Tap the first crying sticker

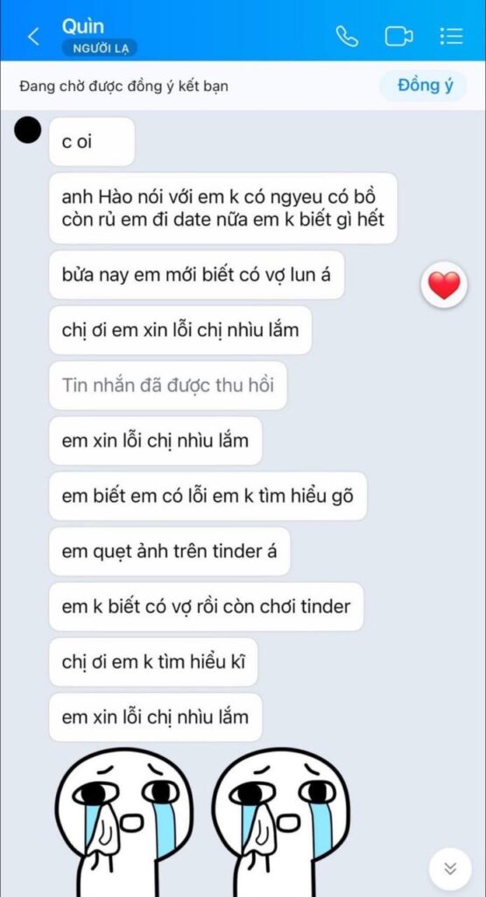click(124, 822)
